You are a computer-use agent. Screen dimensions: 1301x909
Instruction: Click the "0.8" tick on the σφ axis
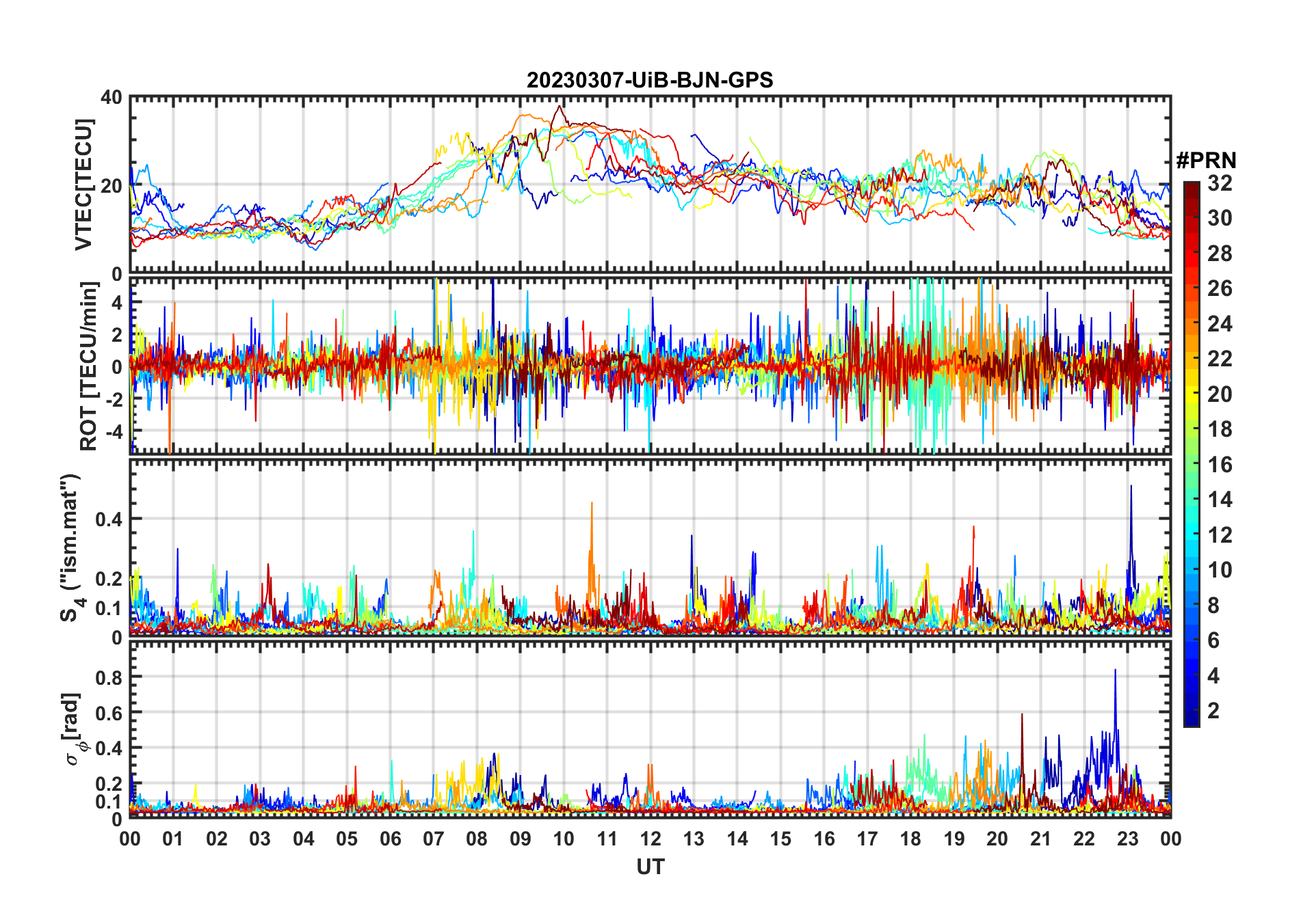click(x=109, y=677)
